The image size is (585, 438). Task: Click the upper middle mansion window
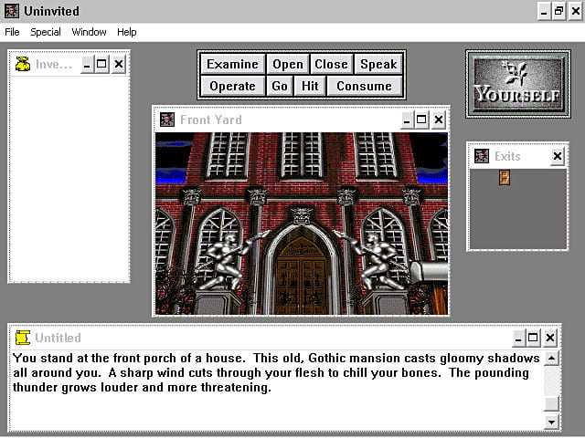[302, 155]
